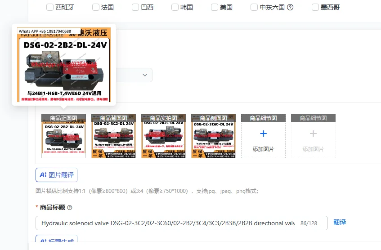The width and height of the screenshot is (381, 250).
Task: Click the 86/128 character counter
Action: (x=309, y=223)
